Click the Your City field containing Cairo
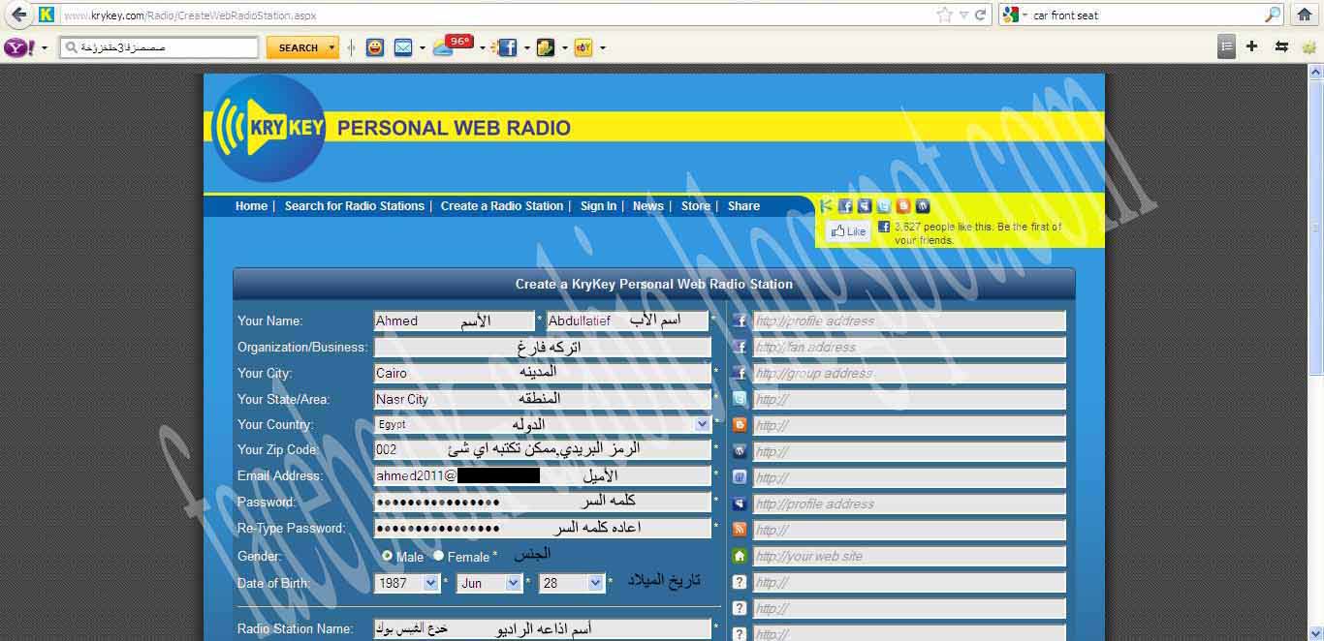Screen dimensions: 1324x641 pyautogui.click(x=543, y=373)
